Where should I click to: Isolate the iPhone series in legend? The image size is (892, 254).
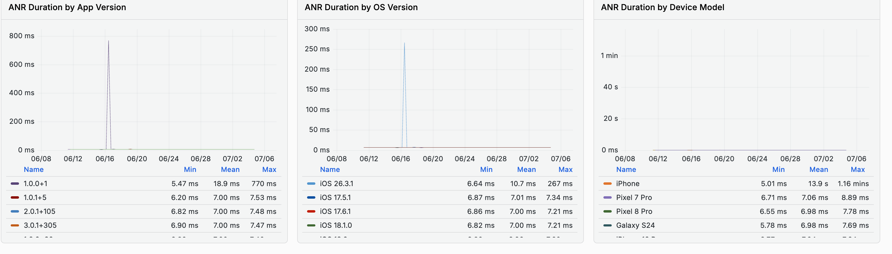click(x=628, y=184)
